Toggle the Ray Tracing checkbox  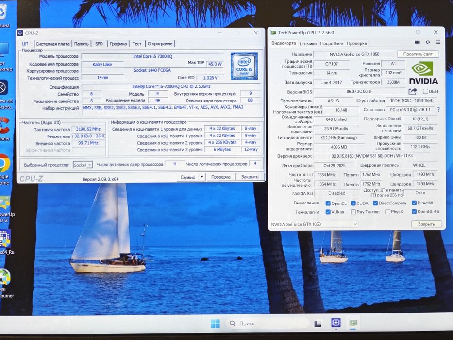353,212
